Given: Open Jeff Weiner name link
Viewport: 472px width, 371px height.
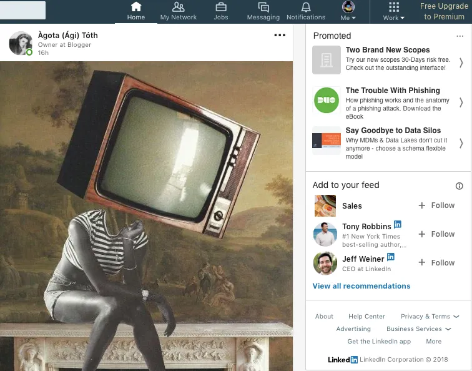Looking at the screenshot, I should pos(363,259).
